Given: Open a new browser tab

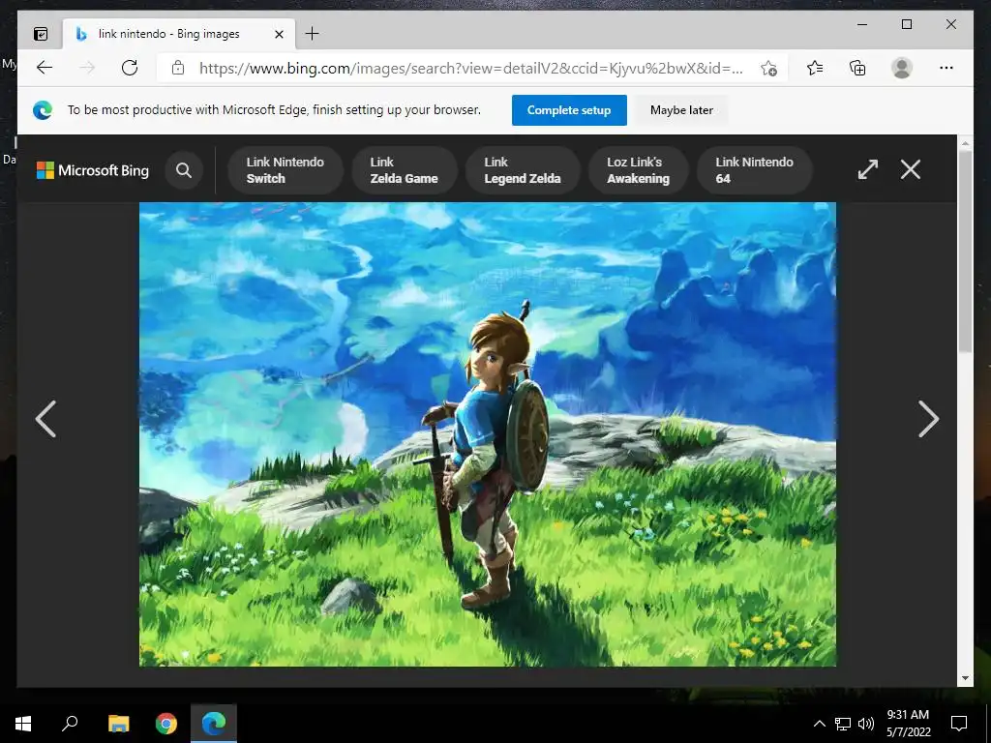Looking at the screenshot, I should 313,34.
